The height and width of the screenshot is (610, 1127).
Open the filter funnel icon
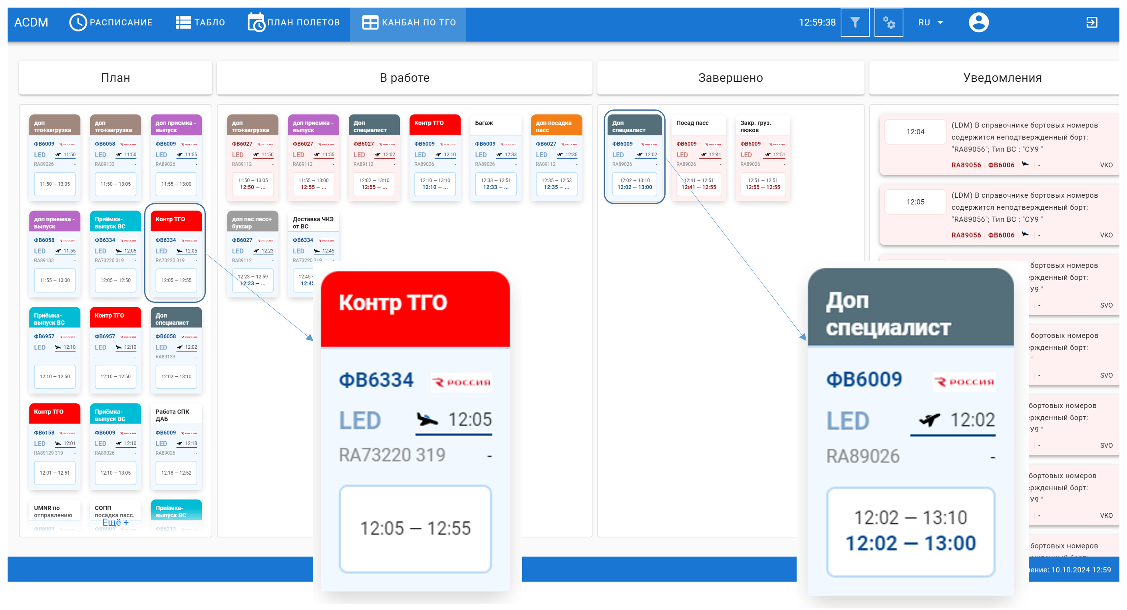click(855, 22)
